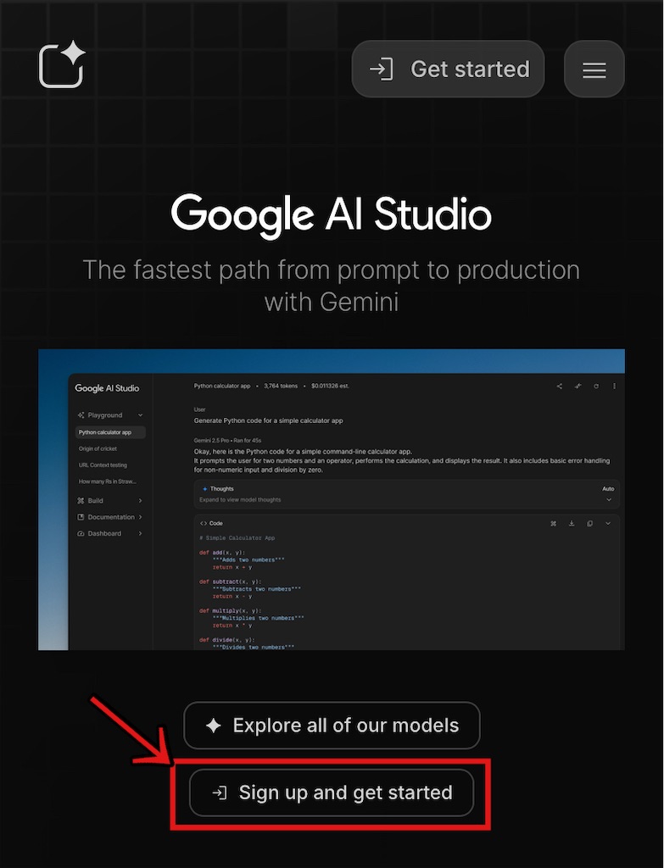Click the refresh icon in preview header
Image resolution: width=664 pixels, height=868 pixels.
click(x=596, y=386)
